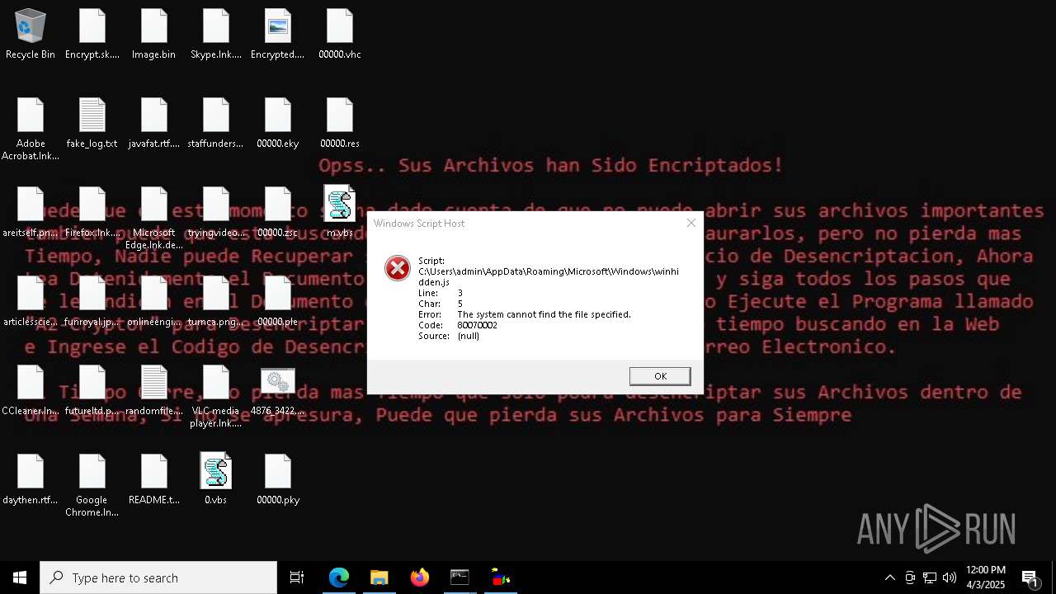Image resolution: width=1056 pixels, height=594 pixels.
Task: Select the javafat.rtf file icon
Action: [x=154, y=124]
